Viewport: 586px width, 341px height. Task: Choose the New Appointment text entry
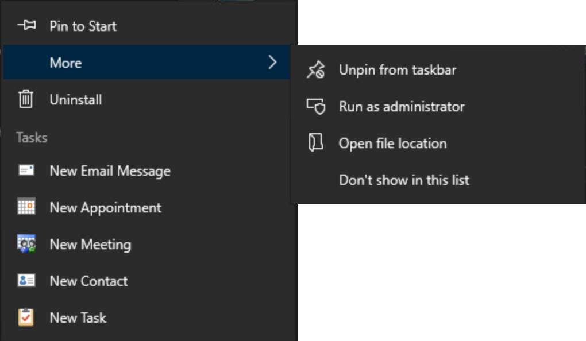tap(105, 208)
